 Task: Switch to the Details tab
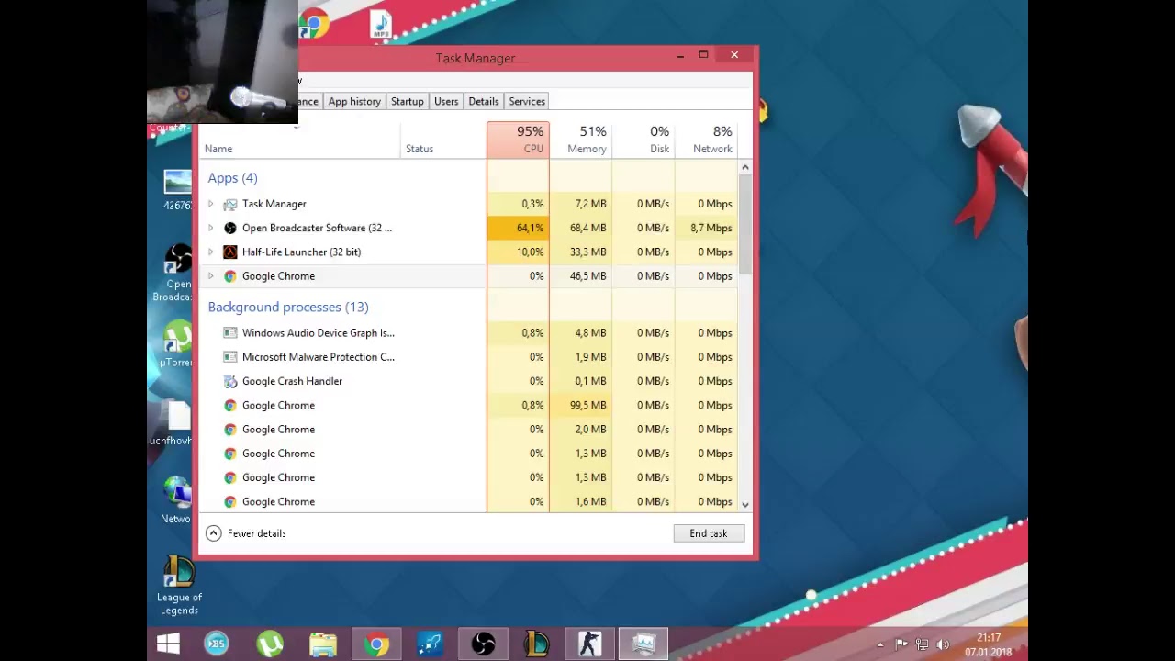click(484, 101)
